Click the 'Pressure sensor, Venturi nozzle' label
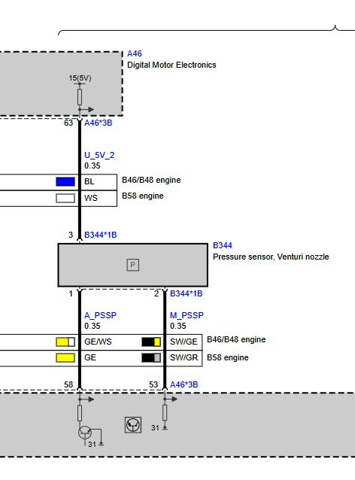The width and height of the screenshot is (355, 480). point(271,257)
